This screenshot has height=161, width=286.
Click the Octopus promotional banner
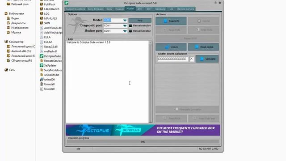[x=143, y=130]
